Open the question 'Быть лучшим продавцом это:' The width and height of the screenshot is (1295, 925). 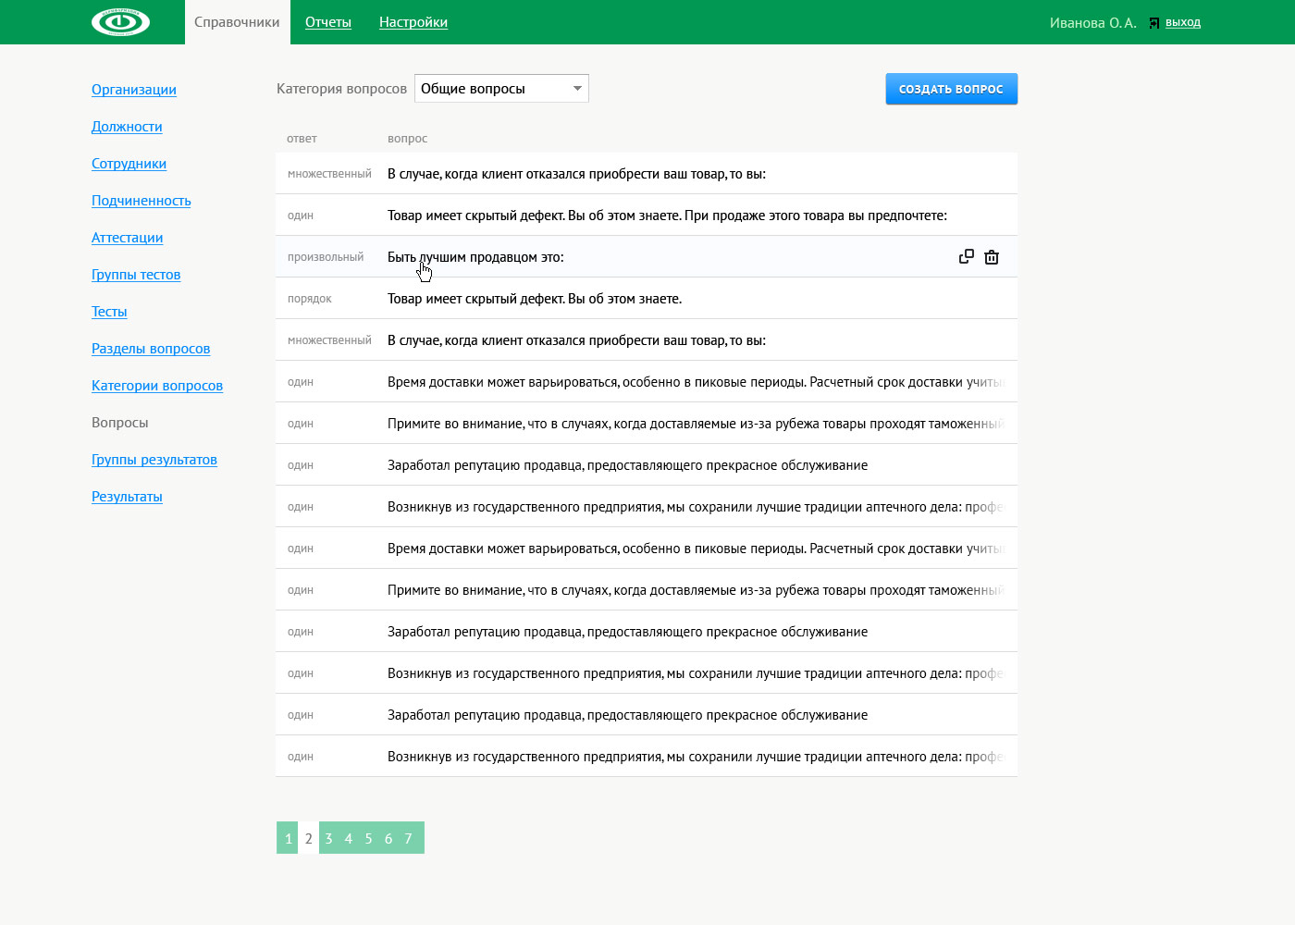click(475, 257)
